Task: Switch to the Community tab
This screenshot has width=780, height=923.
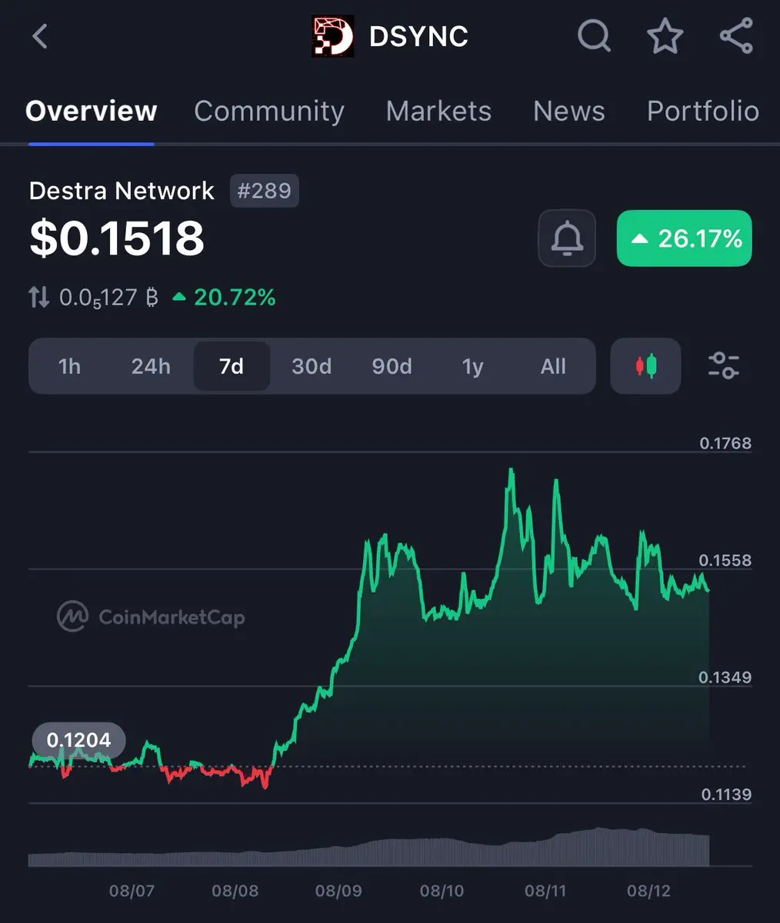Action: click(269, 111)
